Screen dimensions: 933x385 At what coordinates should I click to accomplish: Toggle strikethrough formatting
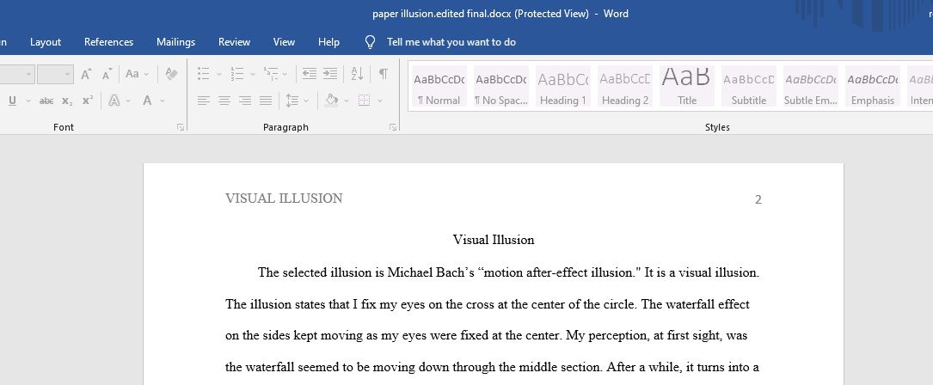(x=46, y=101)
